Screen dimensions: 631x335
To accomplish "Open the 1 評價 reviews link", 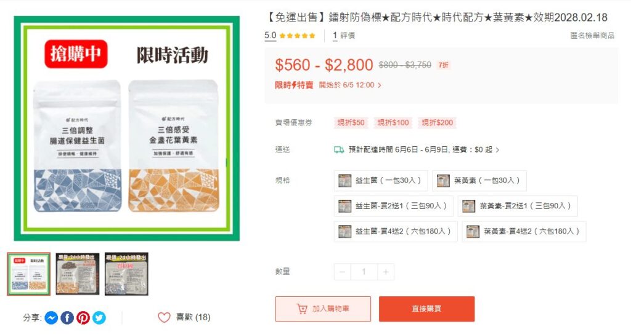I will (344, 36).
